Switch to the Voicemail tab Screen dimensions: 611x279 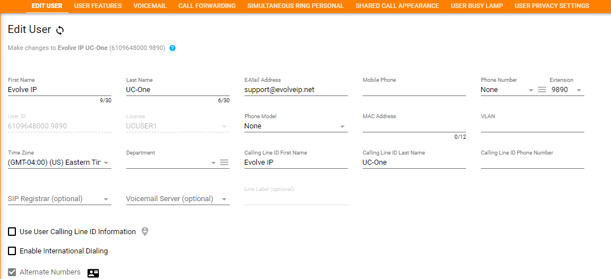pos(150,6)
